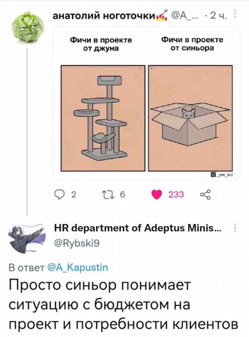Open the reply comment icon with 2
The image size is (249, 337).
click(59, 195)
